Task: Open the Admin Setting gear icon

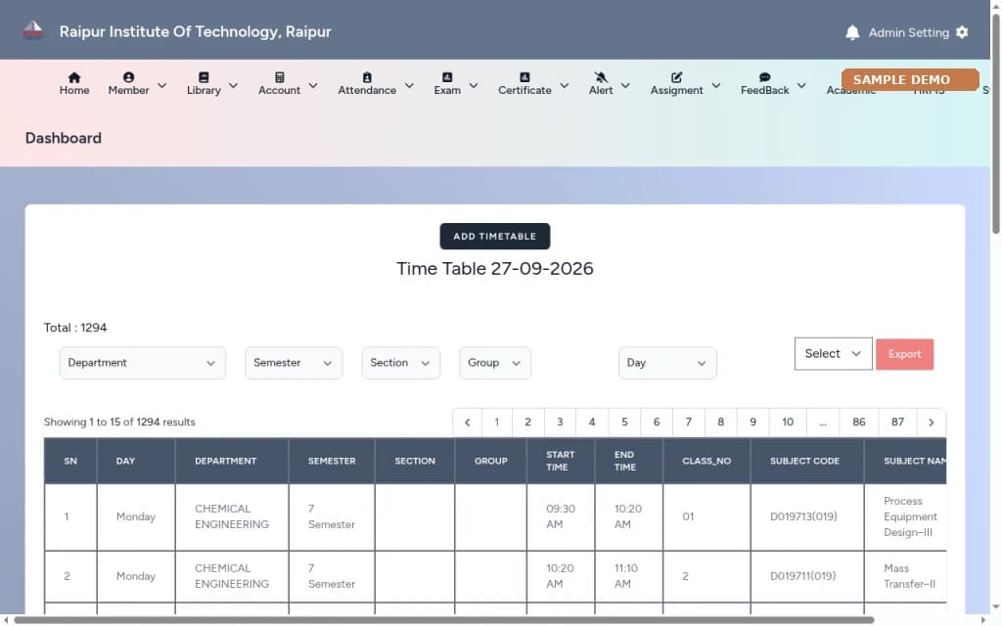Action: pyautogui.click(x=962, y=32)
